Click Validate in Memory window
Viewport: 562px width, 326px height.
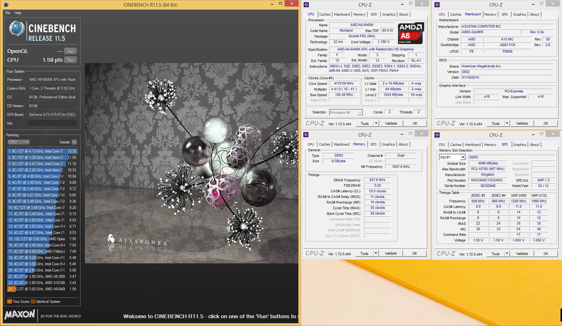[x=391, y=254]
